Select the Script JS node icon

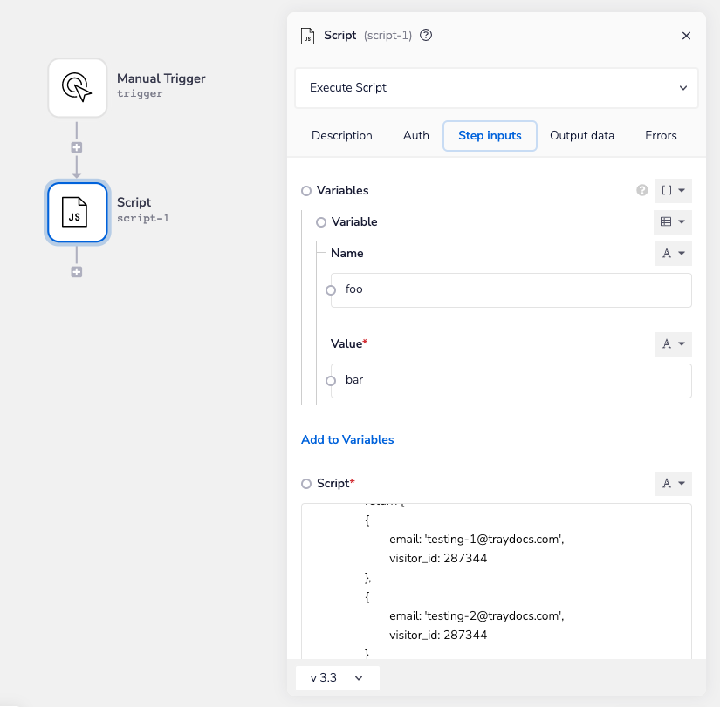pos(77,212)
